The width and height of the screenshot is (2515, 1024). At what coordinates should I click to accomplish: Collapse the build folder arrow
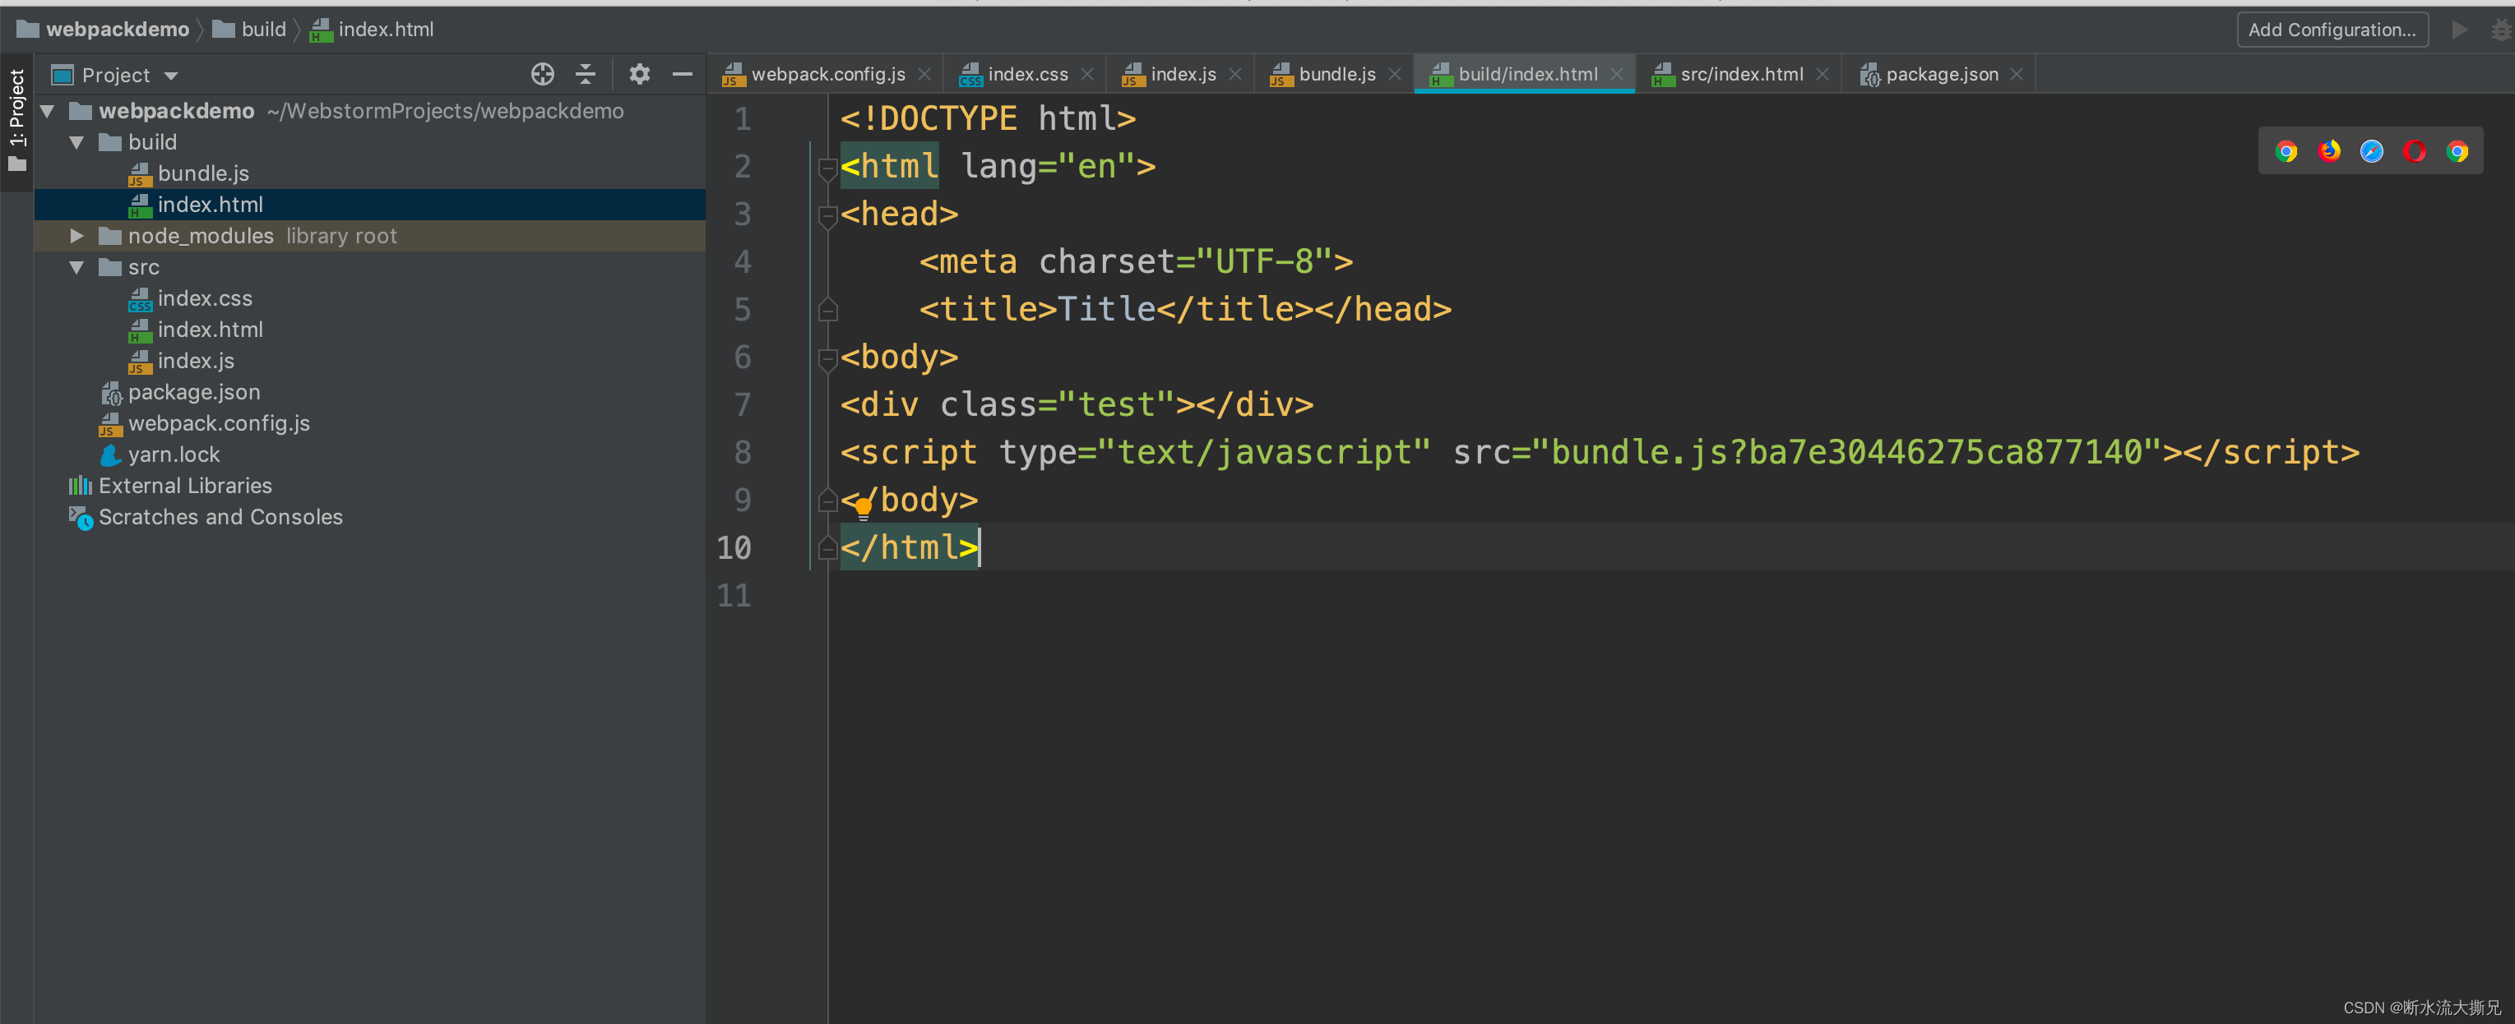pyautogui.click(x=76, y=142)
